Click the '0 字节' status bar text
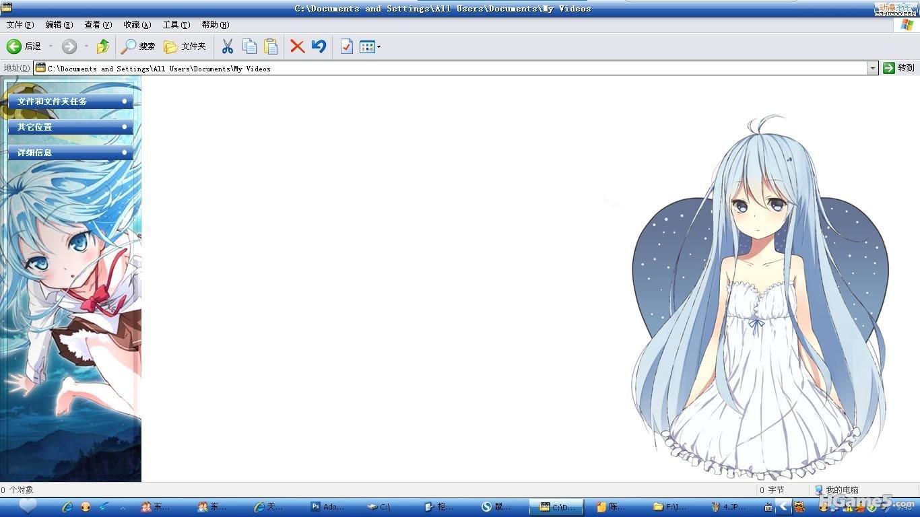920x517 pixels. click(772, 490)
